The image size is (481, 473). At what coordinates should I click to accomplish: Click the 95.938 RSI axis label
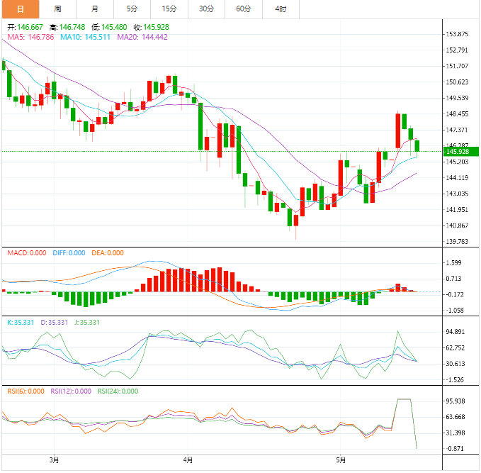point(455,401)
